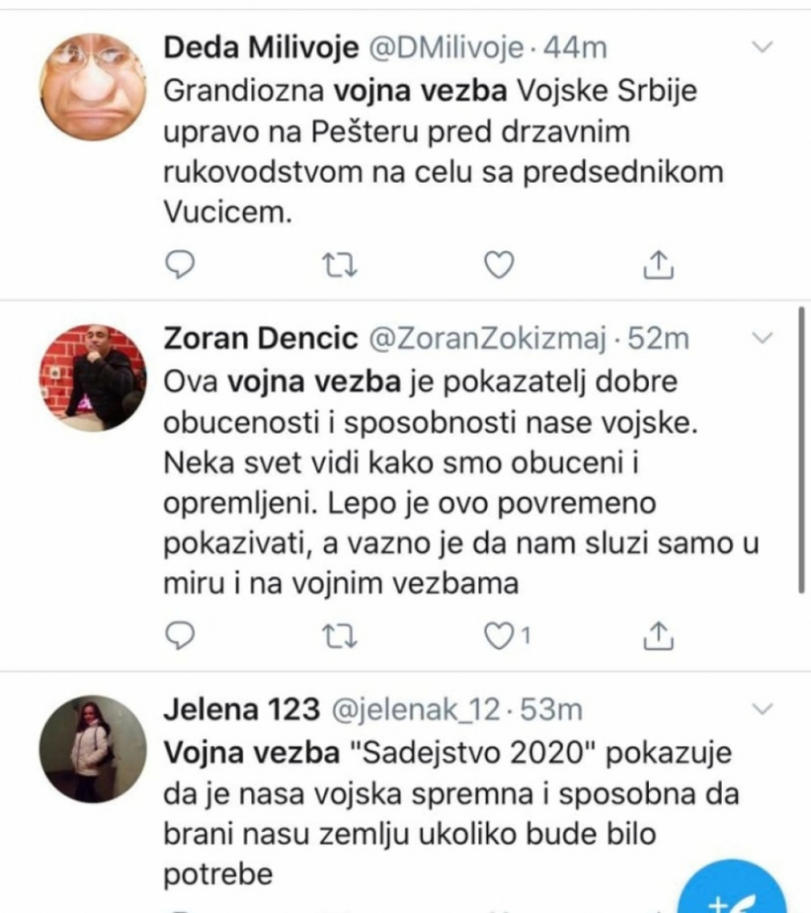Click the Jelena 123 display name
Viewport: 811px width, 913px height.
coord(241,711)
